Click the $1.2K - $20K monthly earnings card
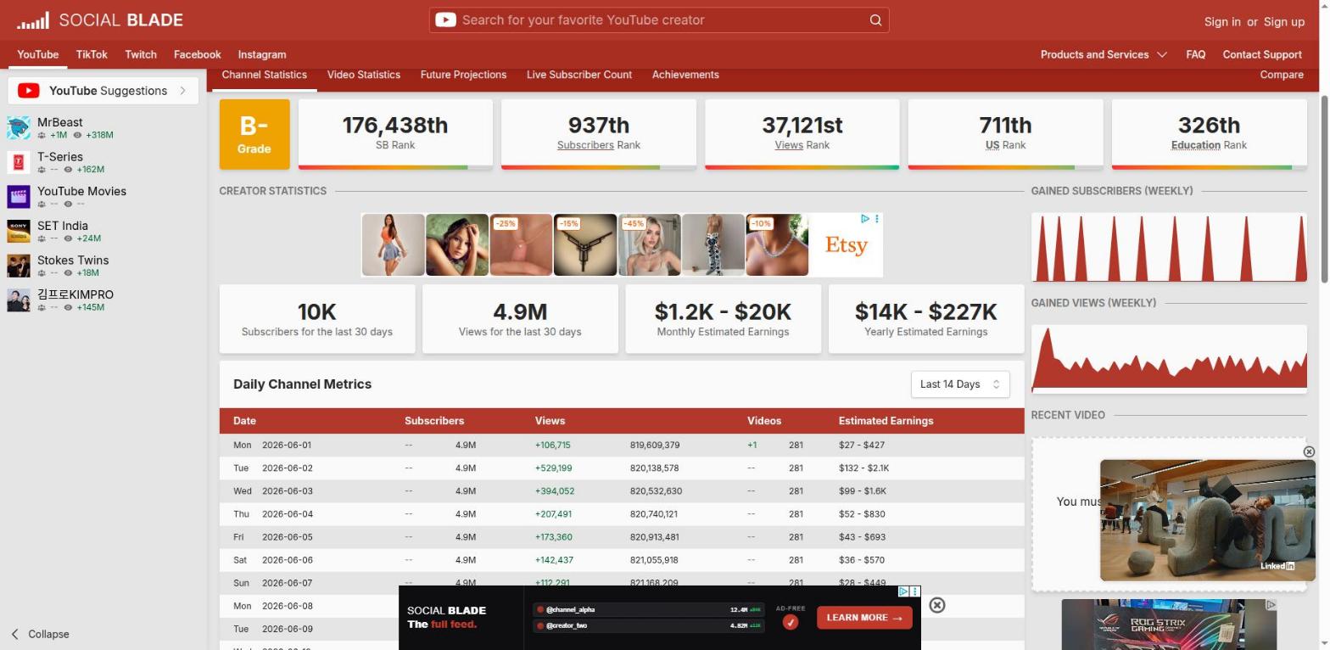Viewport: 1330px width, 650px height. (723, 319)
